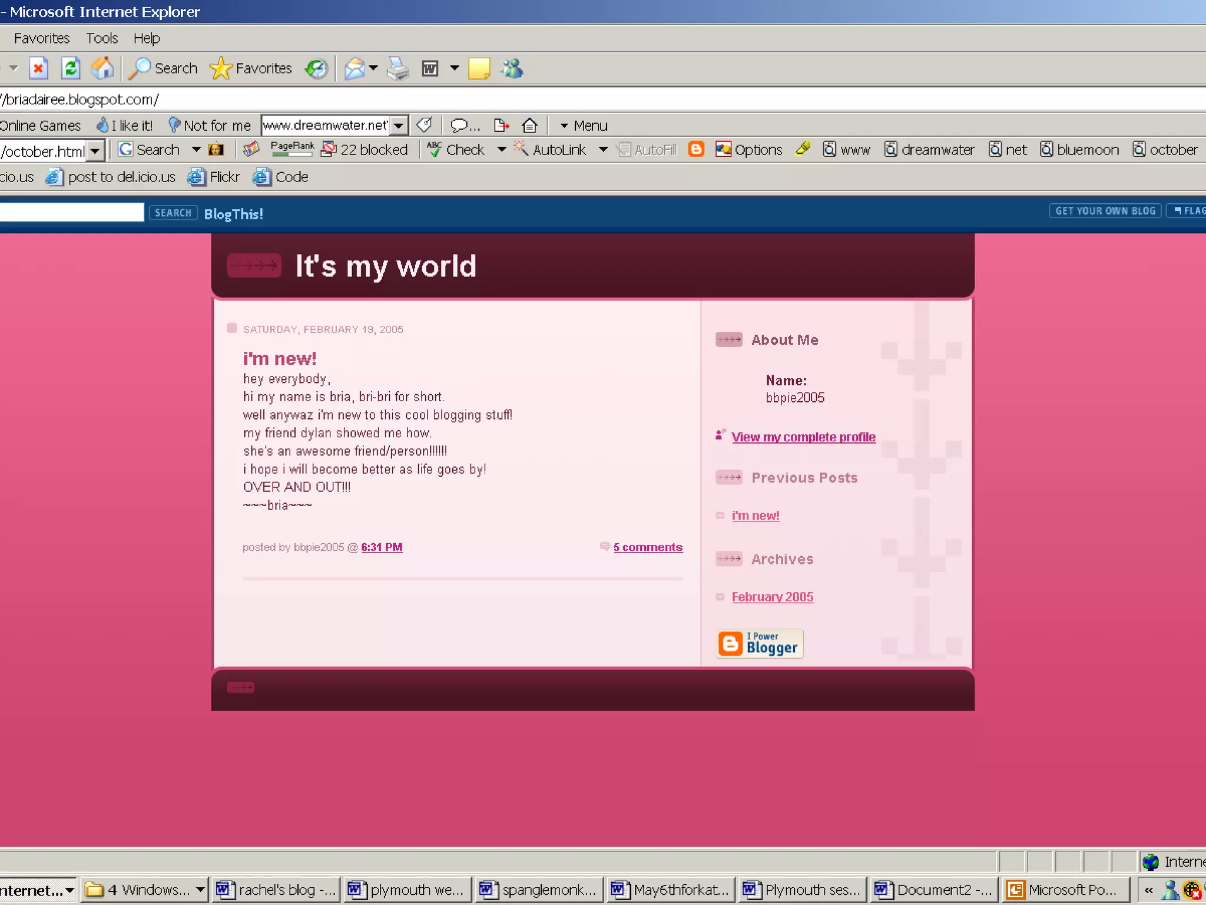The height and width of the screenshot is (905, 1206).
Task: Click the Blogger navbar search field
Action: pos(71,212)
